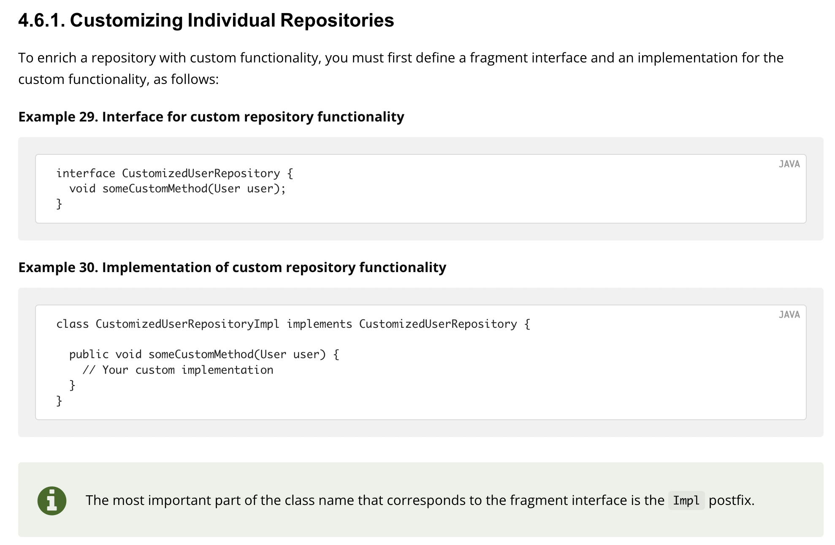Click the public void someCustomMethod line

tap(204, 354)
